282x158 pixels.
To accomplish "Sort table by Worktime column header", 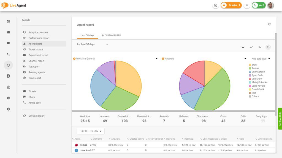I will pos(97,139).
